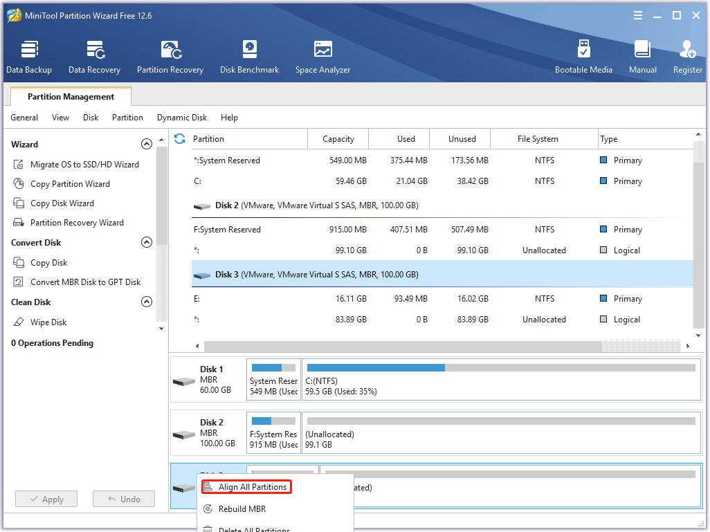The image size is (710, 532).
Task: Refresh the partition list
Action: (180, 138)
